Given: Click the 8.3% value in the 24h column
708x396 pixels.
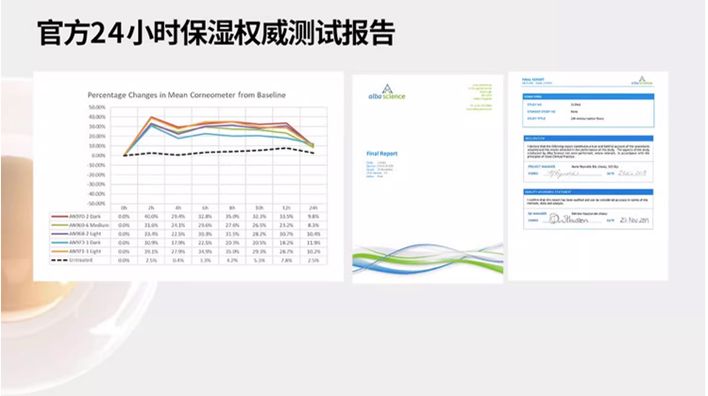Looking at the screenshot, I should [313, 225].
